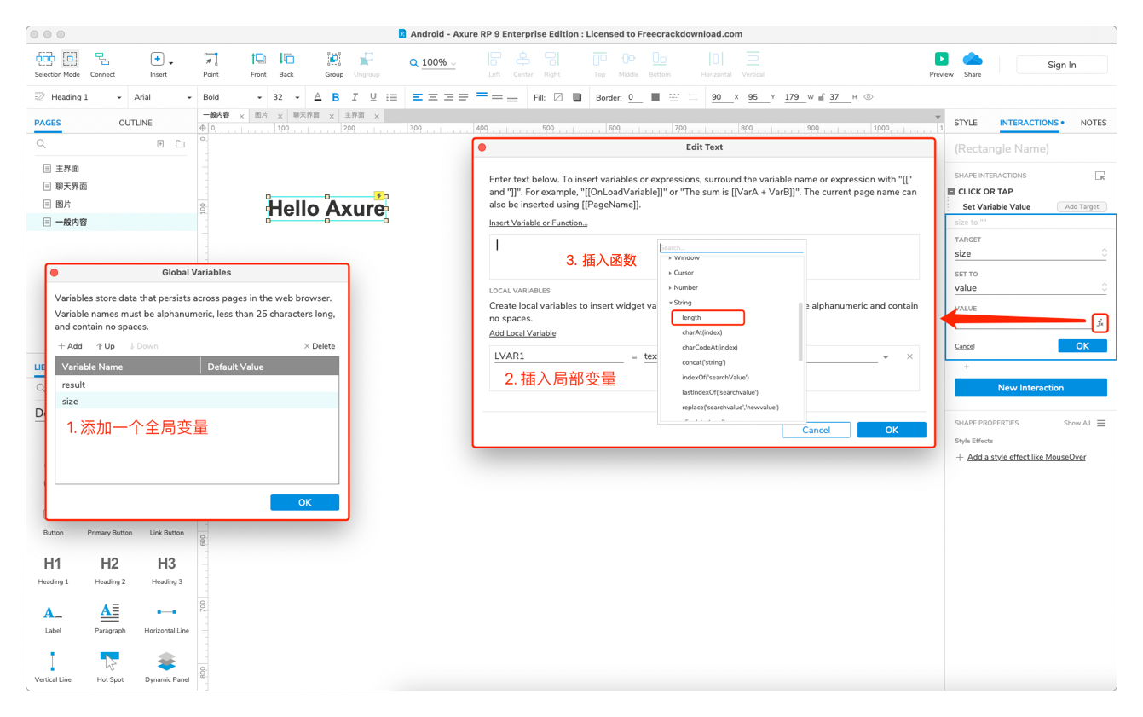Image resolution: width=1143 pixels, height=717 pixels.
Task: Open the TARGET size dropdown
Action: point(1030,253)
